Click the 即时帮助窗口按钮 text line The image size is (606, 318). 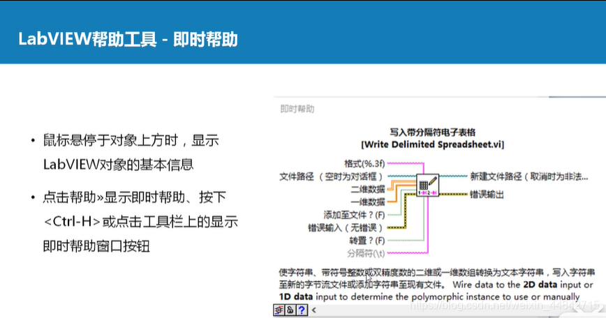tap(96, 246)
